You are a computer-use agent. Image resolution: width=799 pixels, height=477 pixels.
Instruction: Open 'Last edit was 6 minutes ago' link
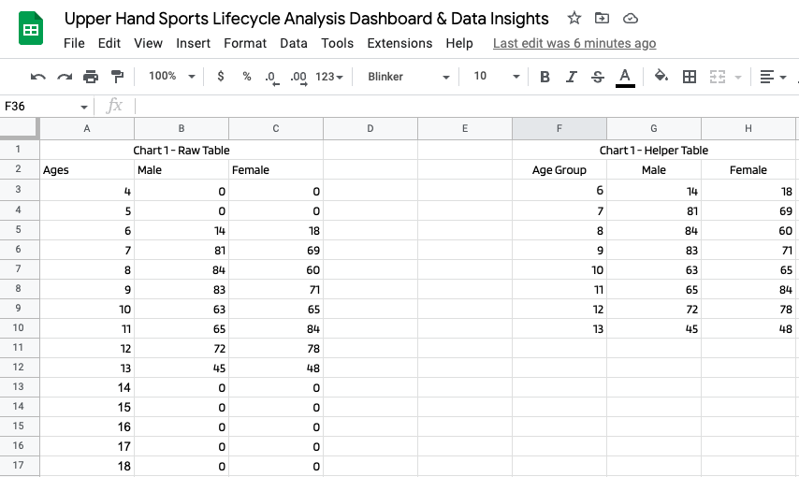(574, 43)
